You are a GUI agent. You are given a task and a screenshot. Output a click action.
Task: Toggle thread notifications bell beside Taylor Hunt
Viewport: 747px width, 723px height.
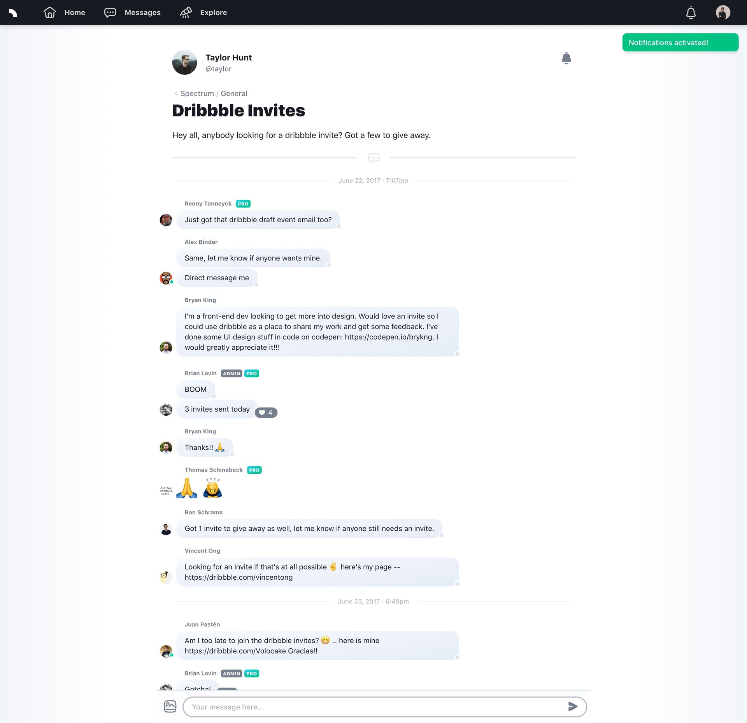[566, 58]
